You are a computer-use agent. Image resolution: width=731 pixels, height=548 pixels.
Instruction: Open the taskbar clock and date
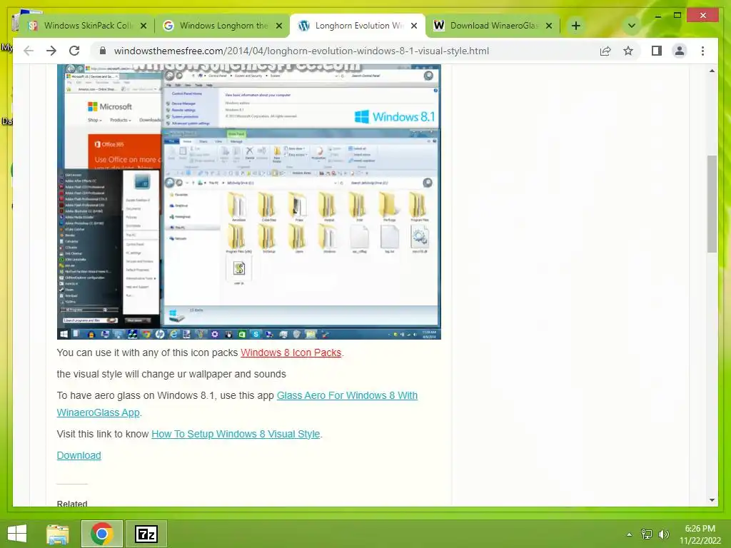(x=700, y=534)
